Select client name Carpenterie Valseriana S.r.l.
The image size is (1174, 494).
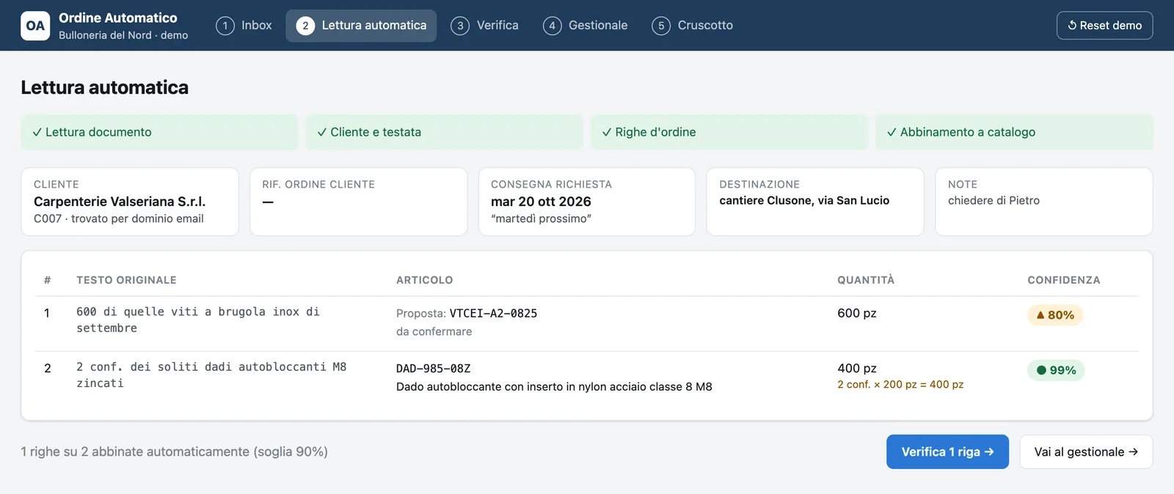coord(120,202)
